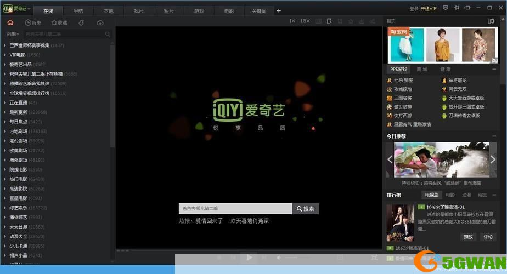
Task: Select the 健康 tab
Action: tap(445, 70)
